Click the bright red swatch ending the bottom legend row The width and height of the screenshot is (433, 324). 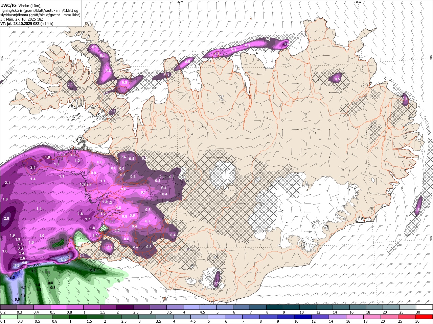tap(424, 317)
